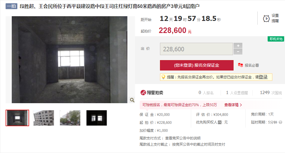Click 报名交保证金 red button

pyautogui.click(x=197, y=65)
